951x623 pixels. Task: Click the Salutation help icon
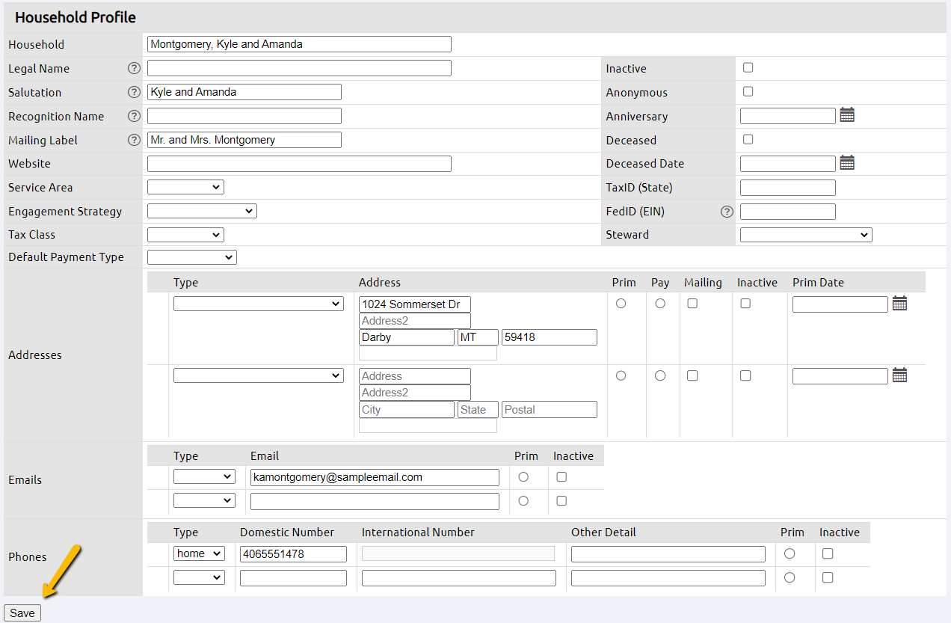pyautogui.click(x=134, y=92)
